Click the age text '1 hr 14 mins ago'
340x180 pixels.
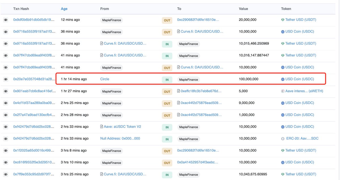coord(74,79)
